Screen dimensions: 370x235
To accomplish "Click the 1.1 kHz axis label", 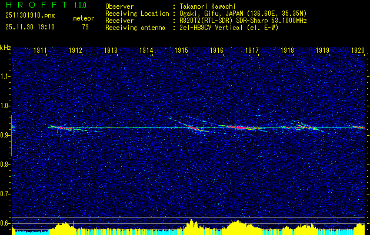I will (x=5, y=76).
